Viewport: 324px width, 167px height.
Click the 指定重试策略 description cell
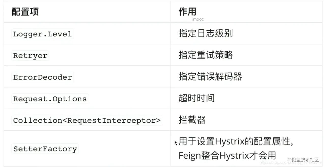[x=206, y=55]
